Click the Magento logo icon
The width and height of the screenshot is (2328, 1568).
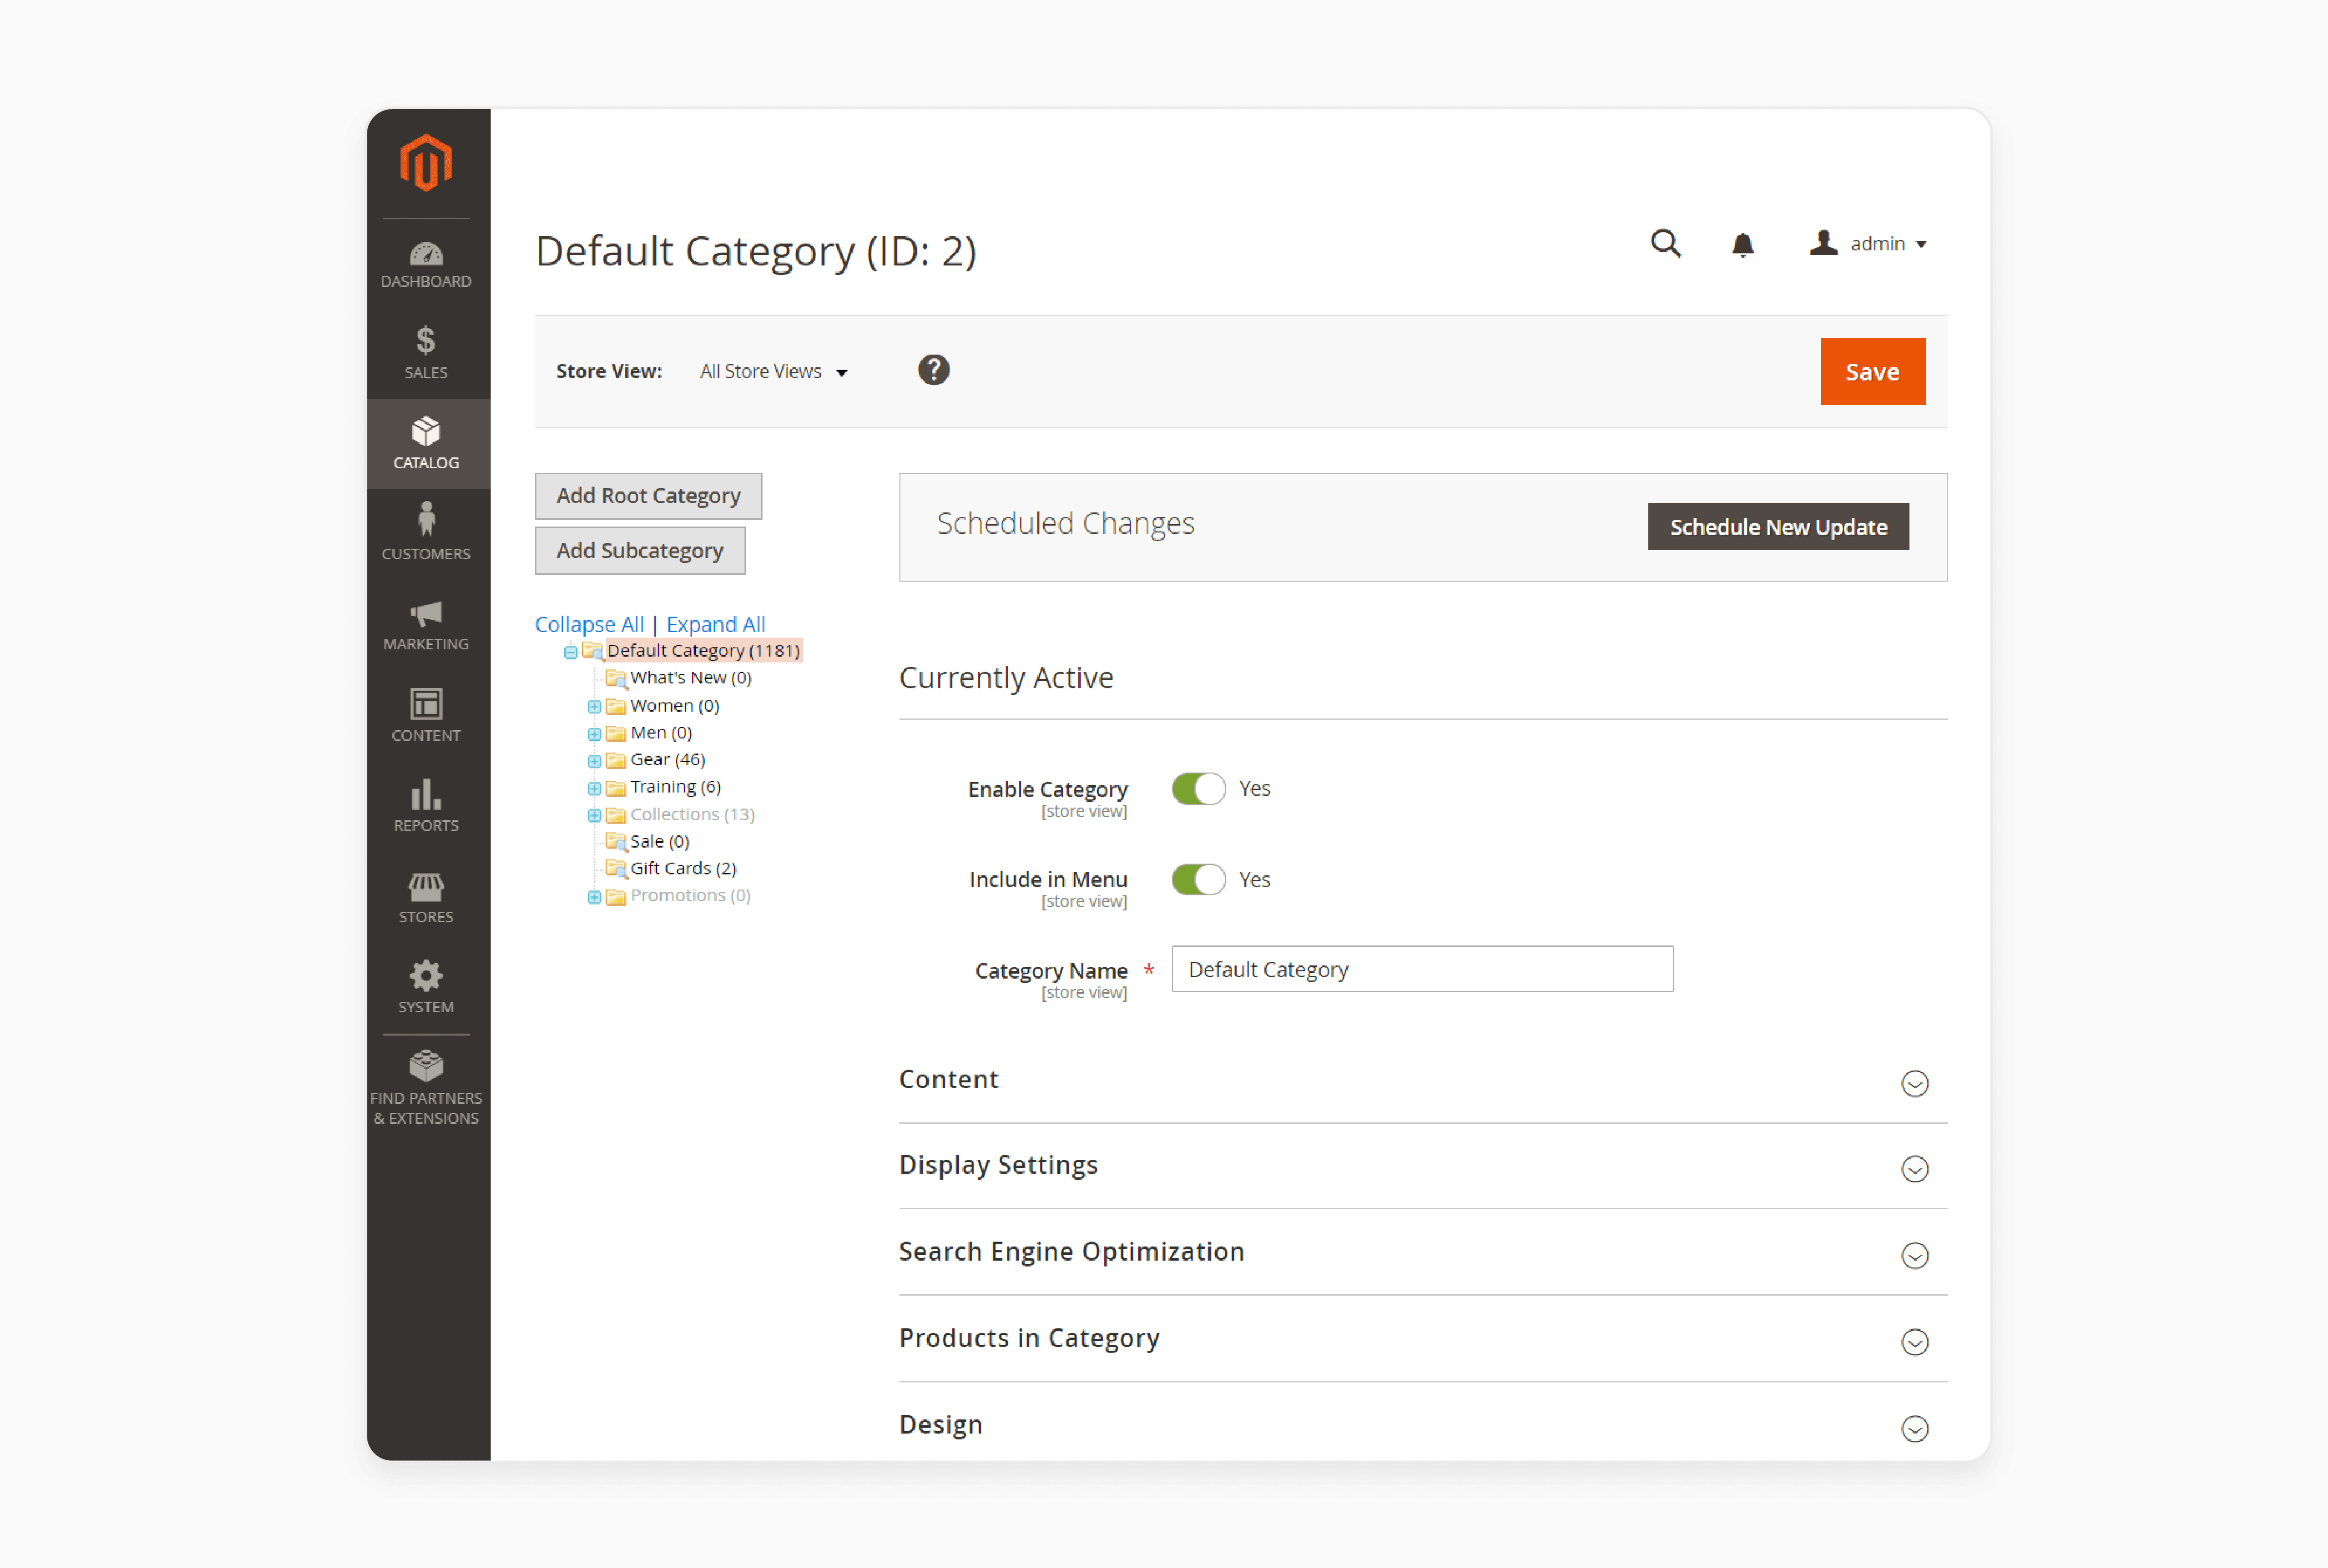426,162
